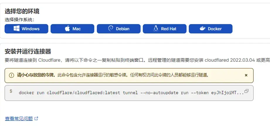
Task: Click the Docker whale icon
Action: click(x=203, y=29)
